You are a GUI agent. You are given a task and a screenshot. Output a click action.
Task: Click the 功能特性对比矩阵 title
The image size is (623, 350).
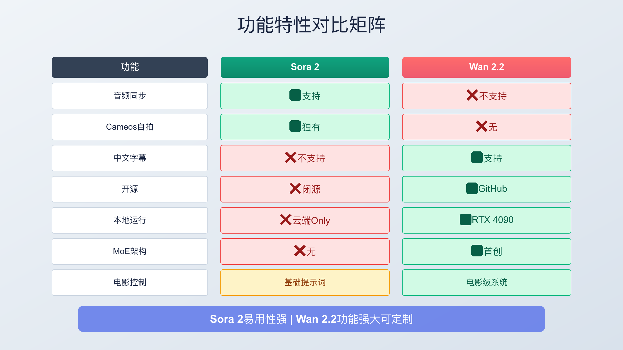(x=311, y=25)
